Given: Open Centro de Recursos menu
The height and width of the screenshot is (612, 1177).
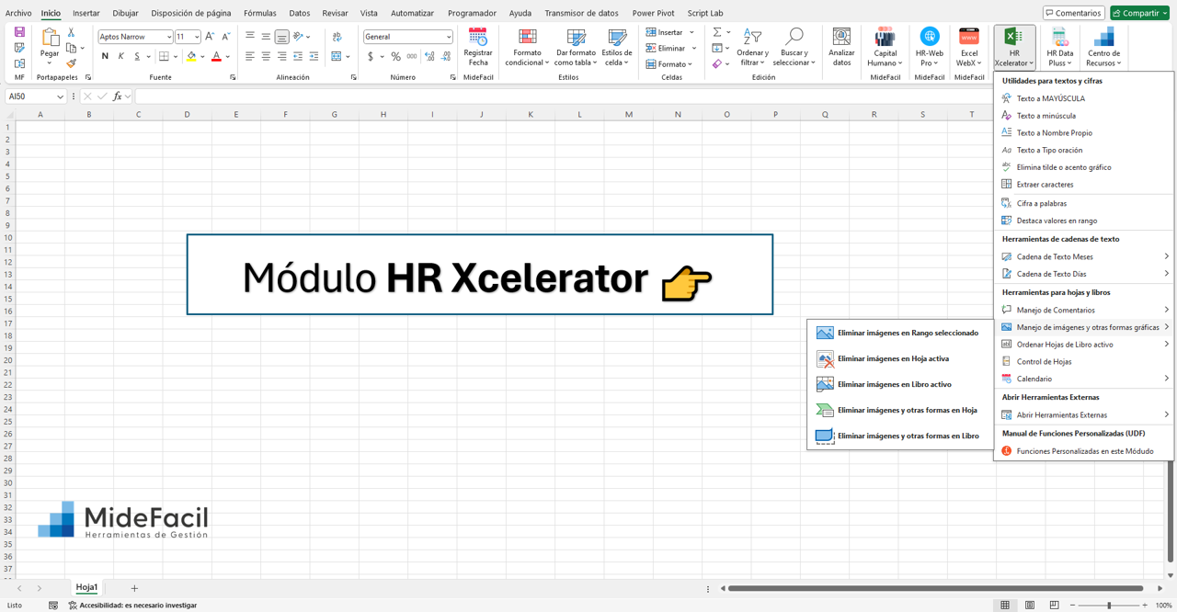Looking at the screenshot, I should 1103,47.
